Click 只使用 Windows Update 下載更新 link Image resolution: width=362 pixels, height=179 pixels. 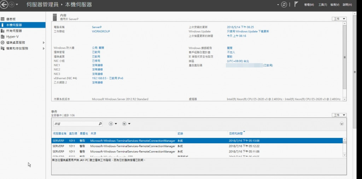248,31
